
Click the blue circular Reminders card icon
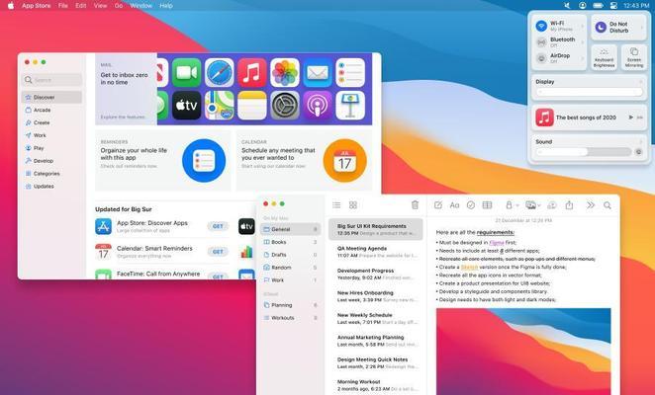(x=204, y=161)
